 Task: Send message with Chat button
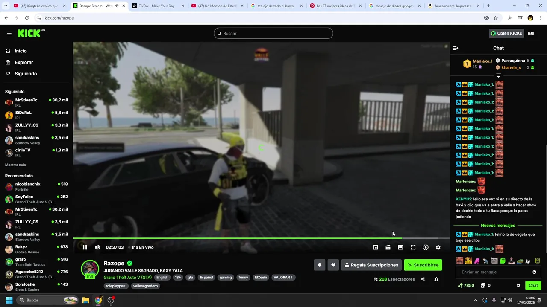click(x=533, y=285)
